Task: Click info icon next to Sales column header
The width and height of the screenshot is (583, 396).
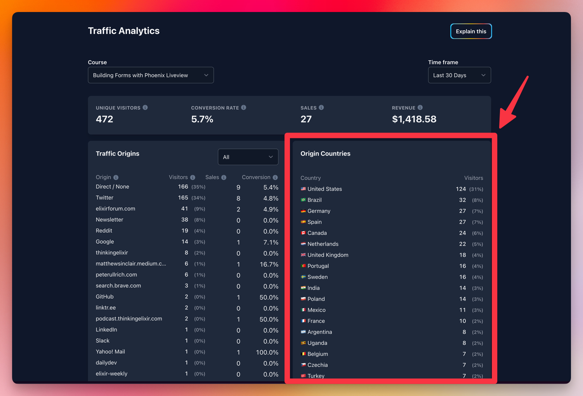Action: [x=224, y=177]
